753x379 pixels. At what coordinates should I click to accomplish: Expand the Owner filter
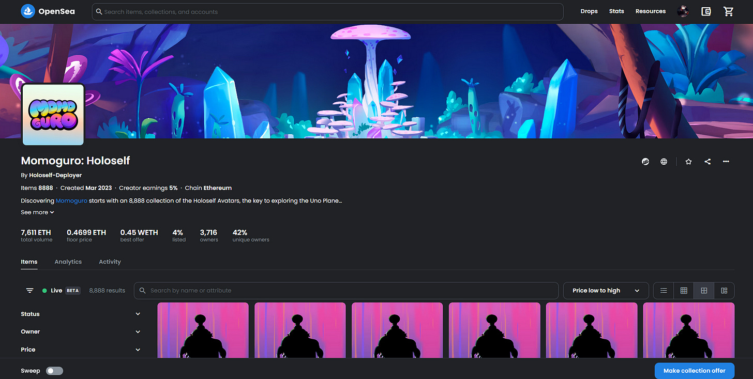[81, 331]
